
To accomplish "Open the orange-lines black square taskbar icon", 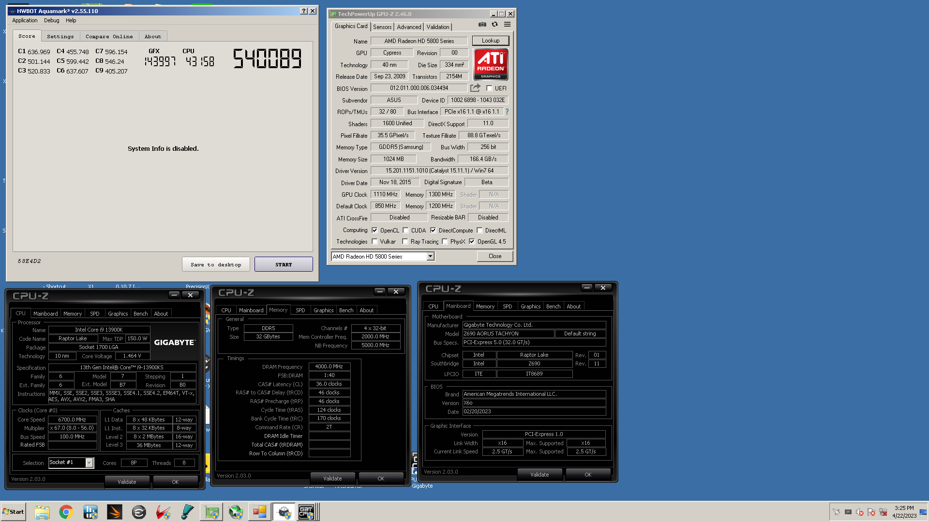I will [x=115, y=512].
